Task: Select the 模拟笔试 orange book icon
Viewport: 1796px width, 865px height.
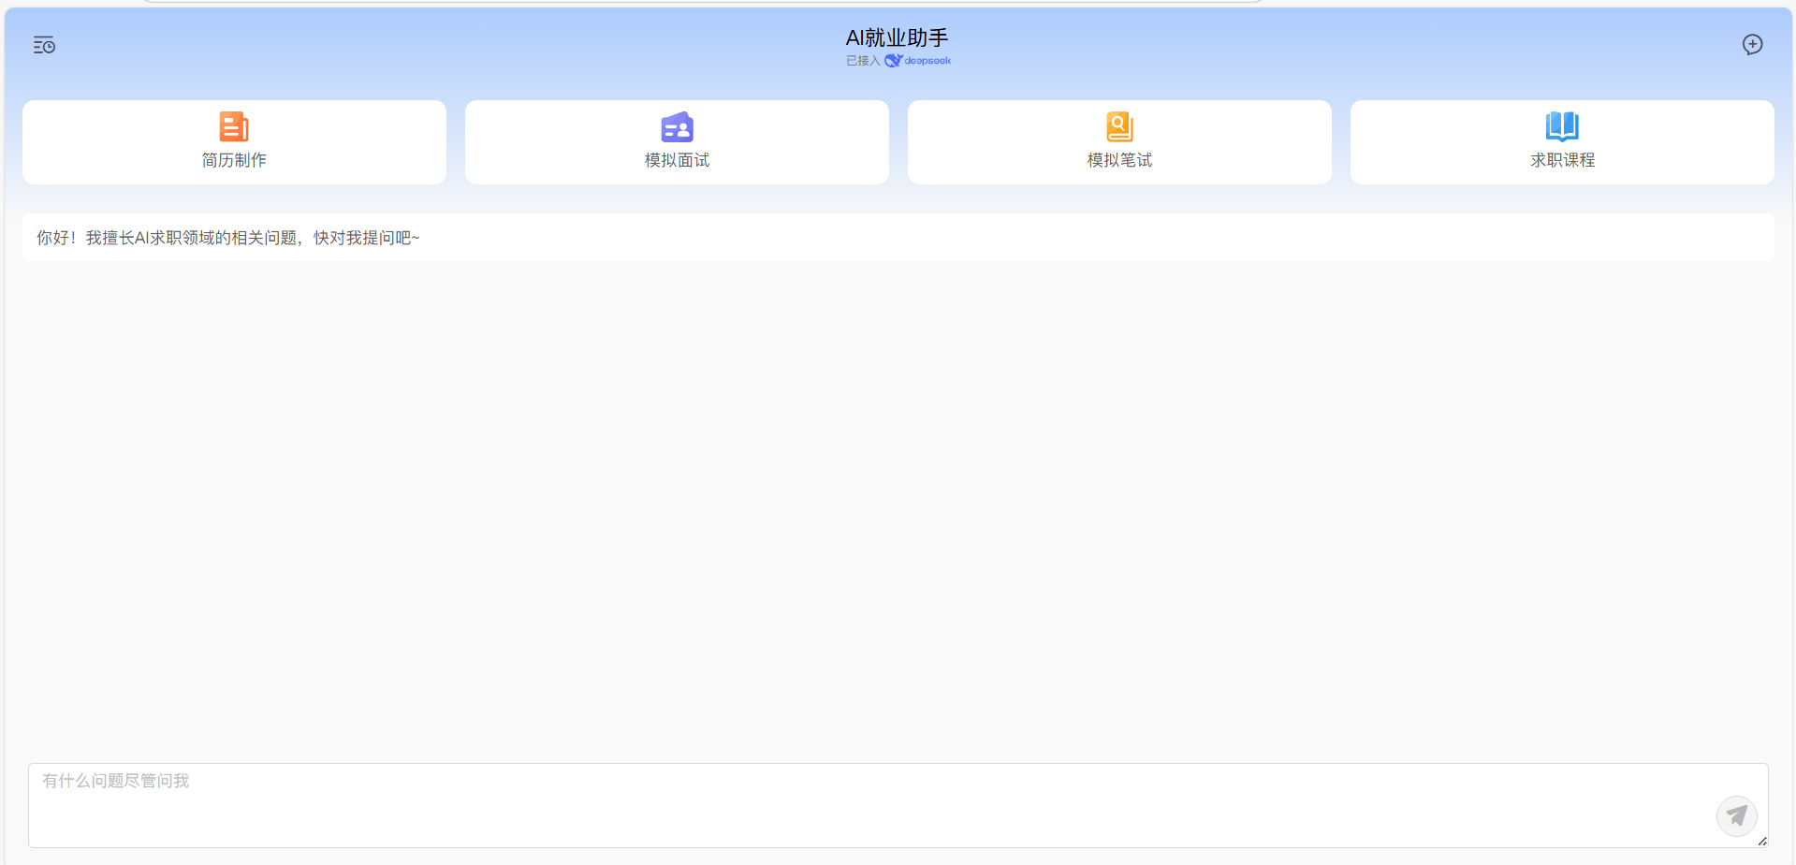Action: [x=1118, y=126]
